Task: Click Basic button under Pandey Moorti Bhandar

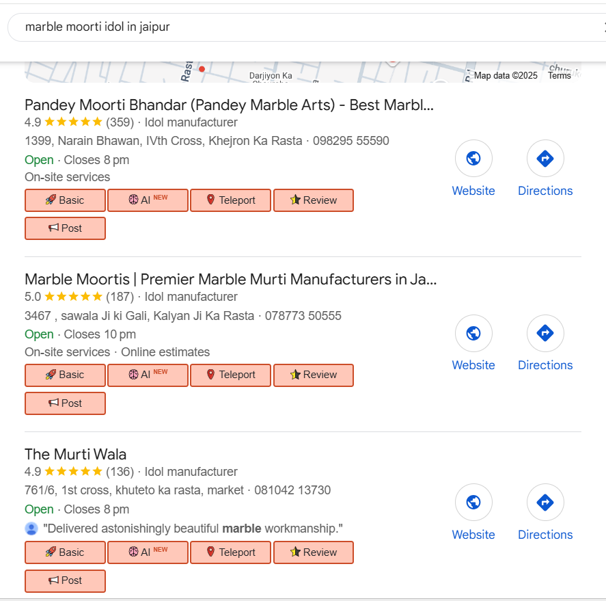Action: pyautogui.click(x=65, y=200)
